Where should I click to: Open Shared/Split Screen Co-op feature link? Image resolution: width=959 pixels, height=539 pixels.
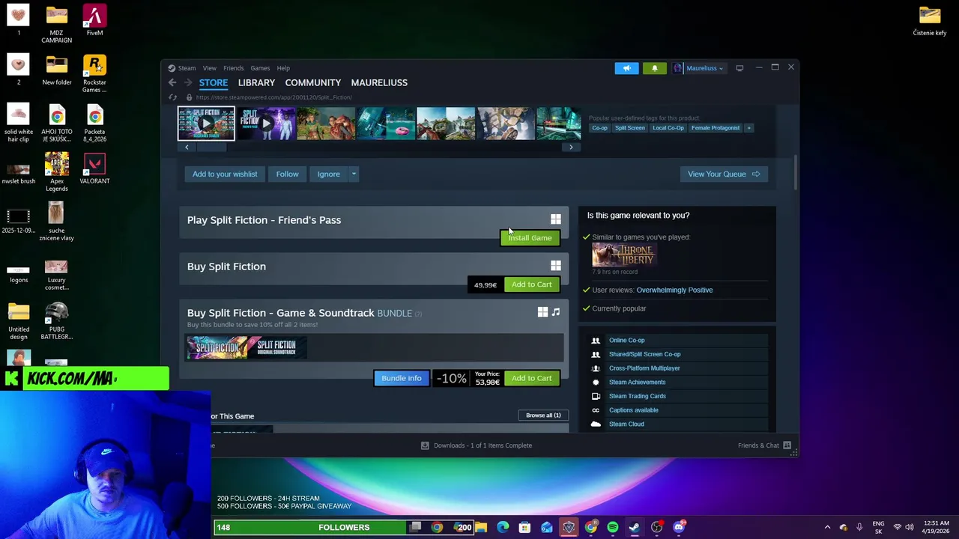644,354
